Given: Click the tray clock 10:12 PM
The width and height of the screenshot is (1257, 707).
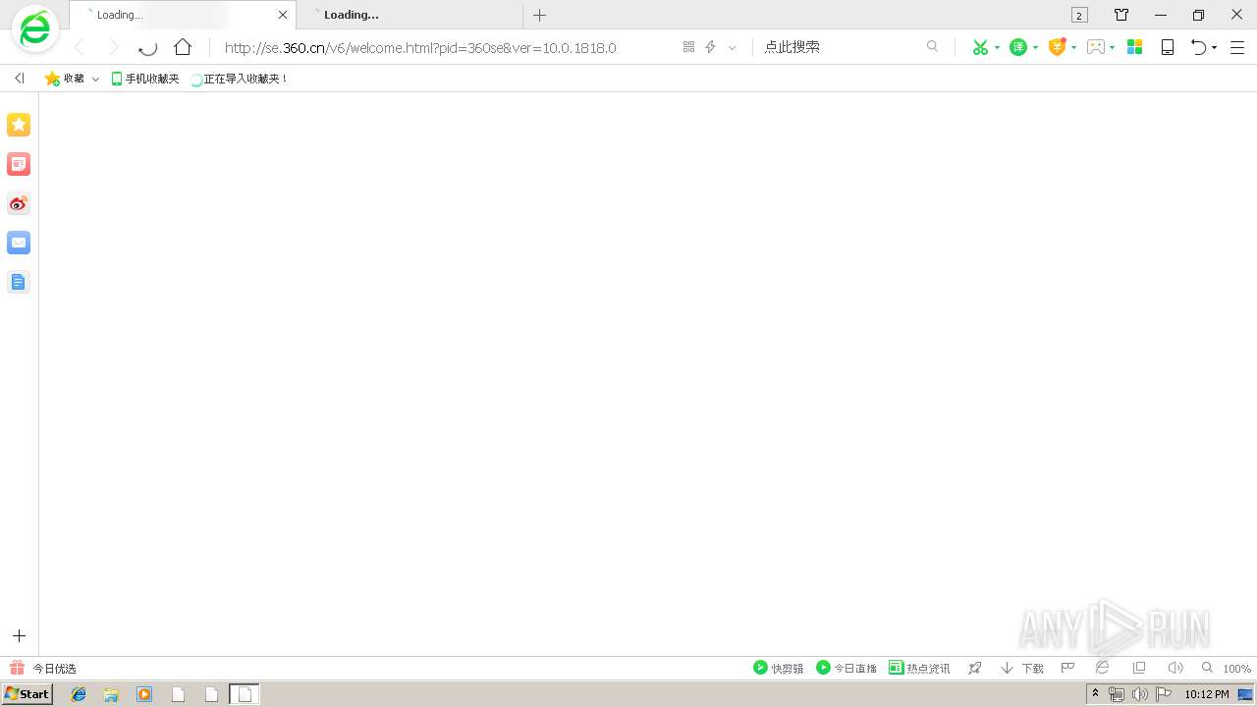Looking at the screenshot, I should [1207, 694].
